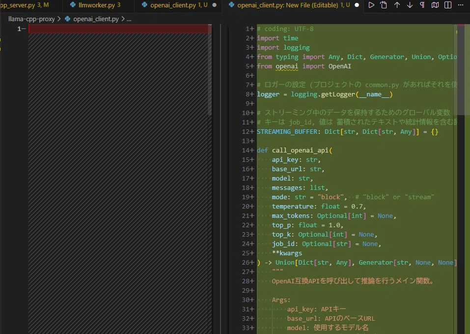
Task: Click unsaved dot on New File (Editable) tab
Action: (x=357, y=5)
